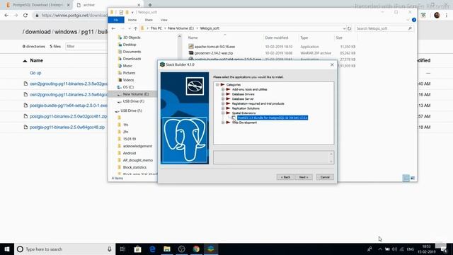Click the Back button in Stack Builder
Image resolution: width=453 pixels, height=255 pixels.
pyautogui.click(x=285, y=177)
